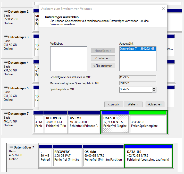Go back with the < Zurück button
184x174 pixels.
pyautogui.click(x=114, y=104)
